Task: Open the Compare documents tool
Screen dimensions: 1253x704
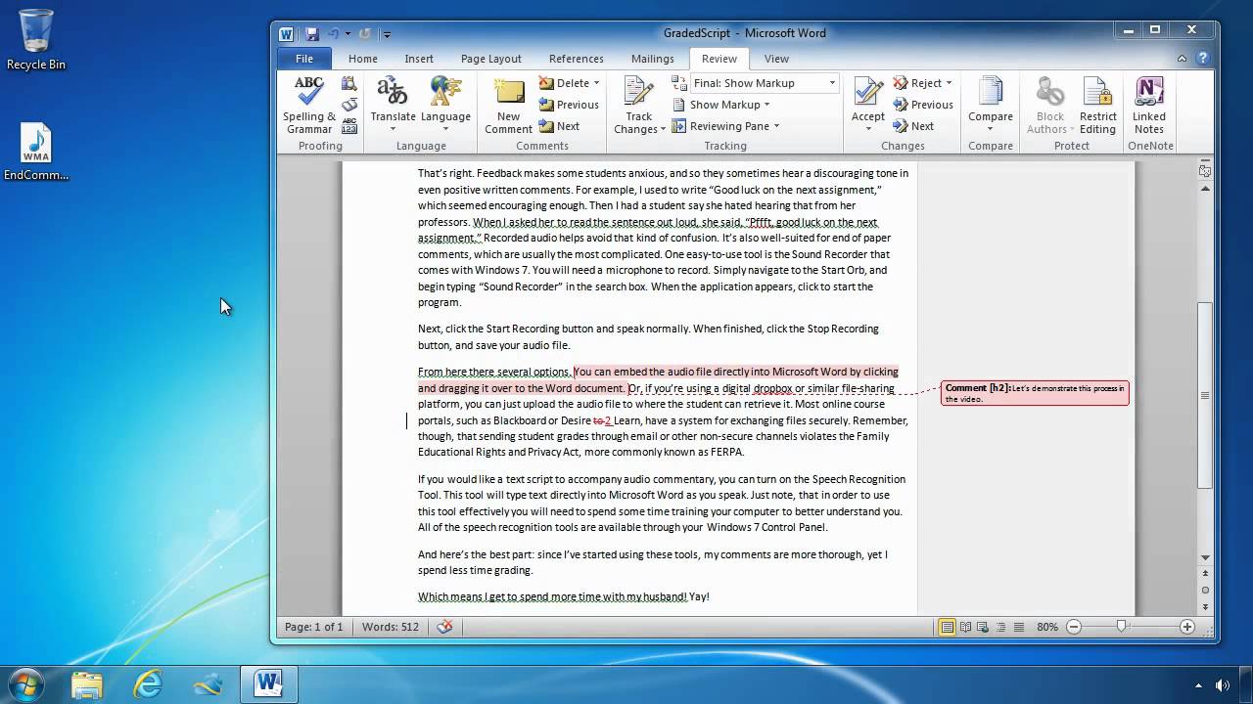Action: pyautogui.click(x=991, y=105)
